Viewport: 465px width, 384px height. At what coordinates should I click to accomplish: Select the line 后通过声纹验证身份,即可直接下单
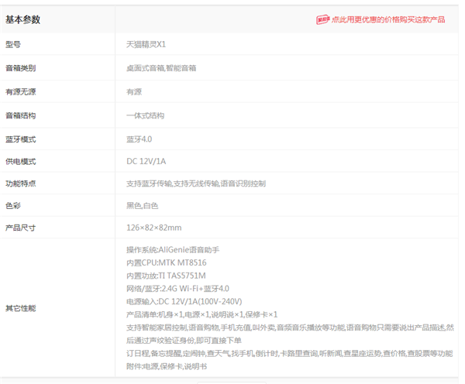[x=184, y=341]
